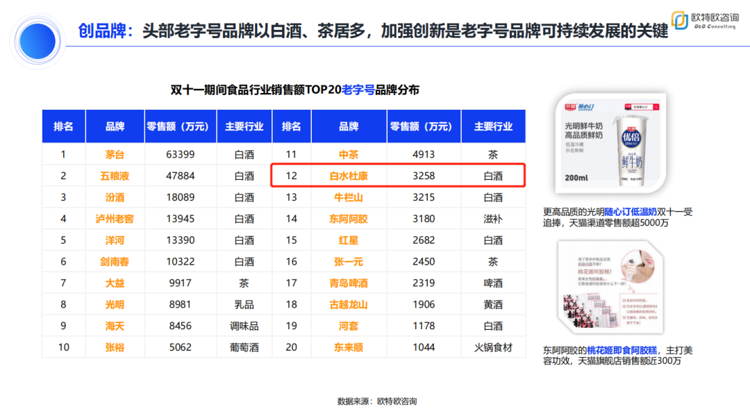Screen dimensions: 750x416
Task: Click sales value 3180
Action: [x=424, y=219]
